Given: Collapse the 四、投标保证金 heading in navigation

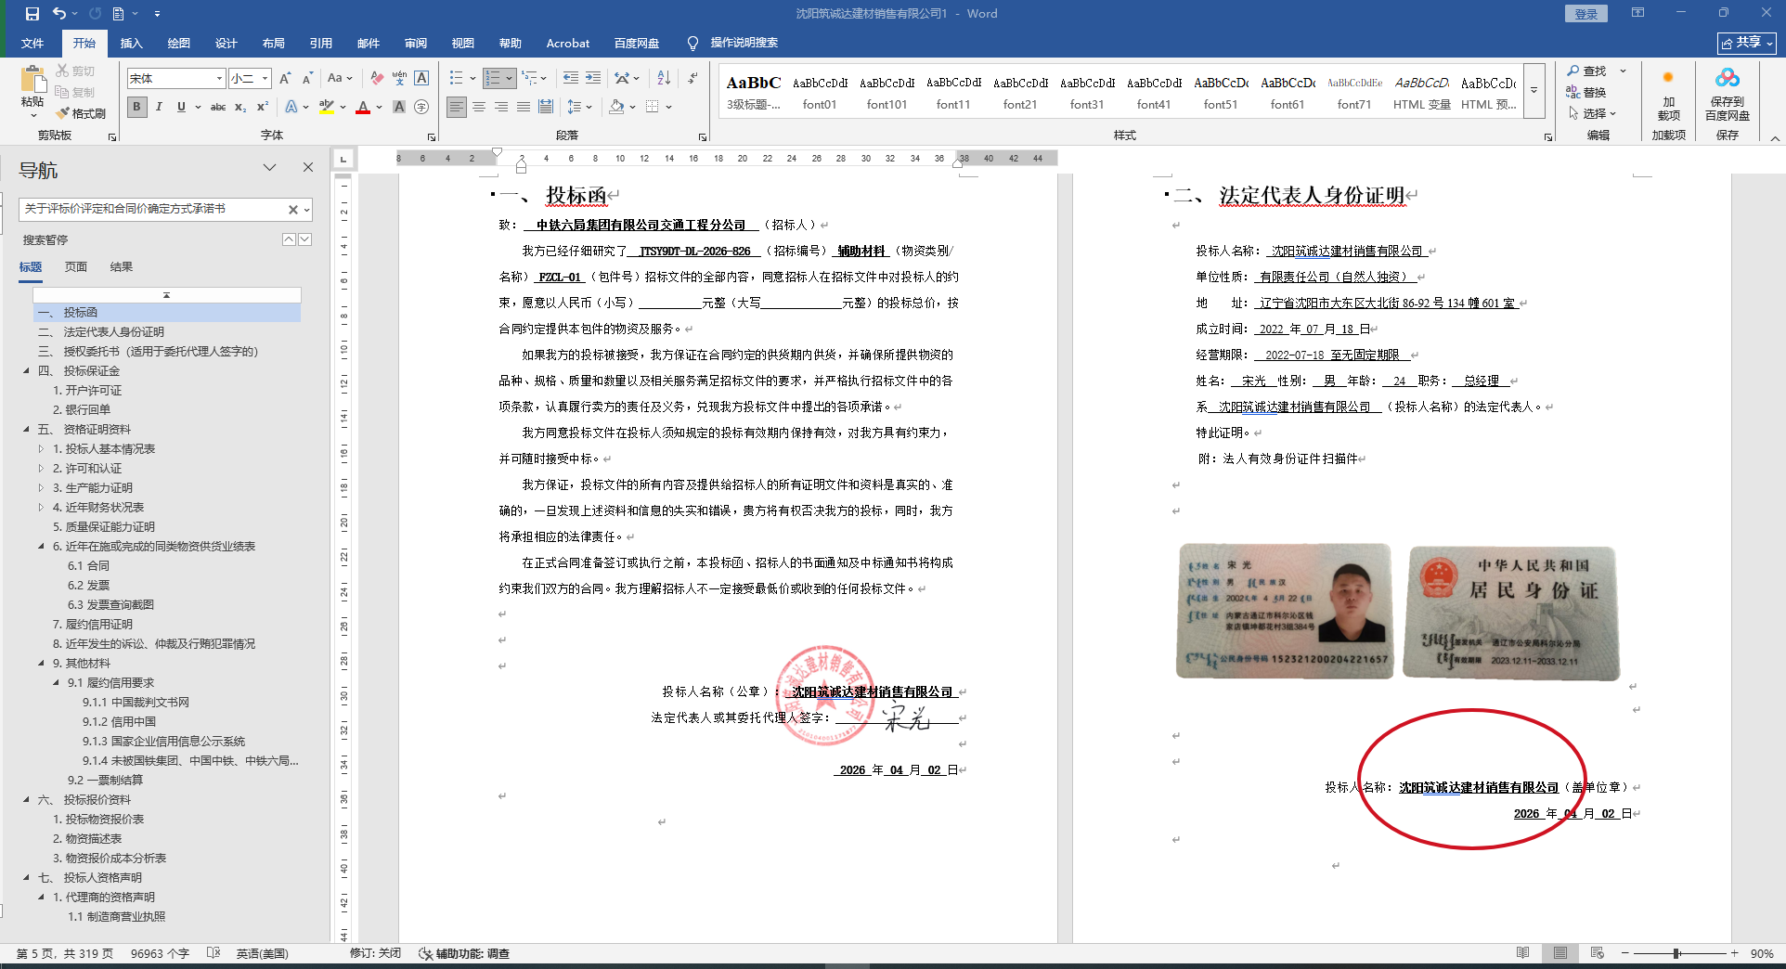Looking at the screenshot, I should pos(26,371).
